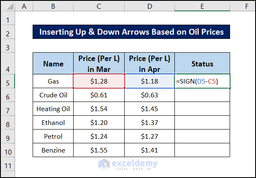The height and width of the screenshot is (178, 256).
Task: Click the Gas April price $1.18
Action: coord(149,81)
